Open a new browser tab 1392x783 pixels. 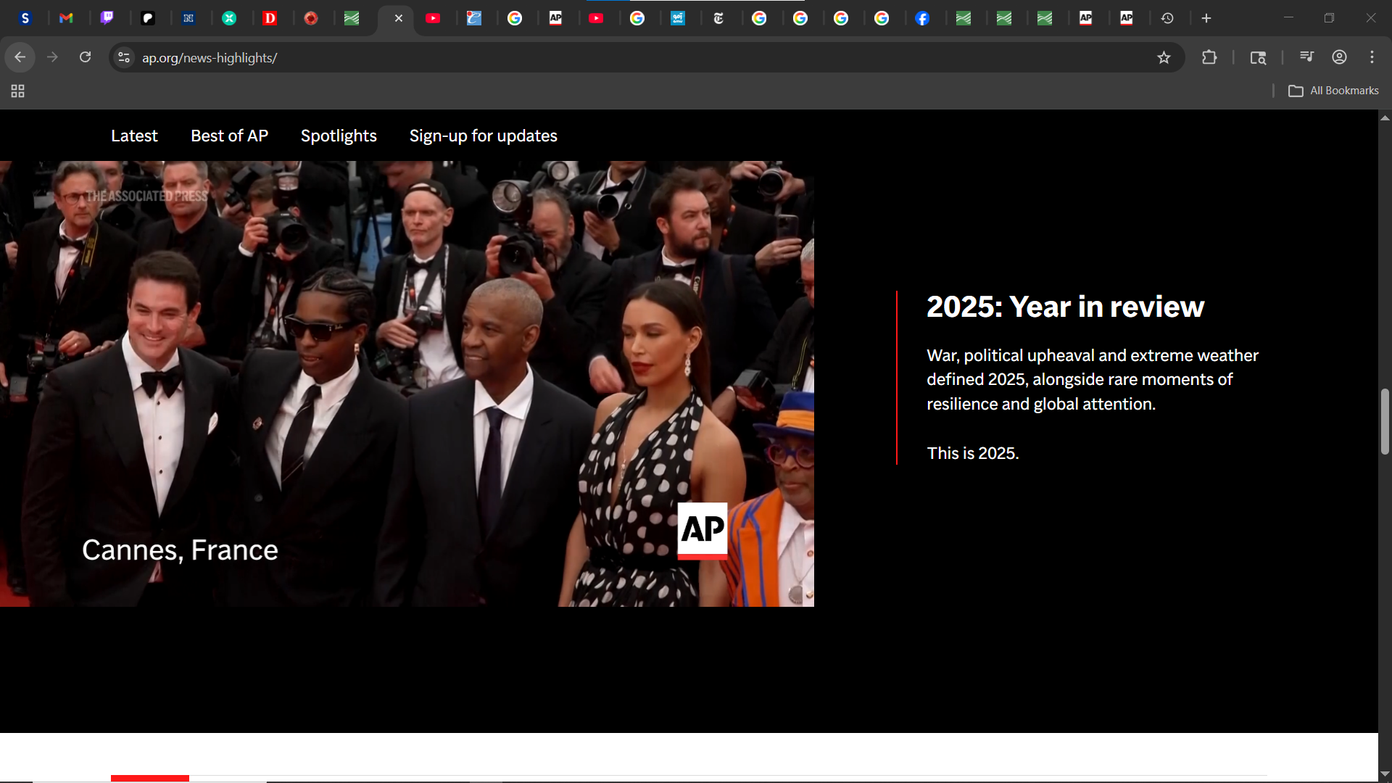coord(1206,18)
